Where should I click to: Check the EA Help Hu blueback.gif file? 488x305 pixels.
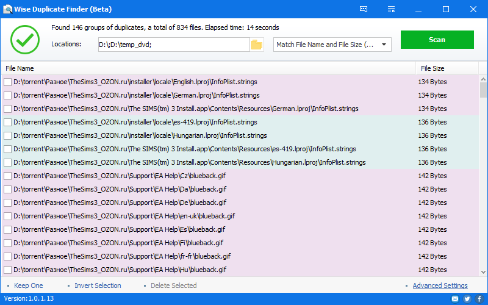click(x=7, y=270)
